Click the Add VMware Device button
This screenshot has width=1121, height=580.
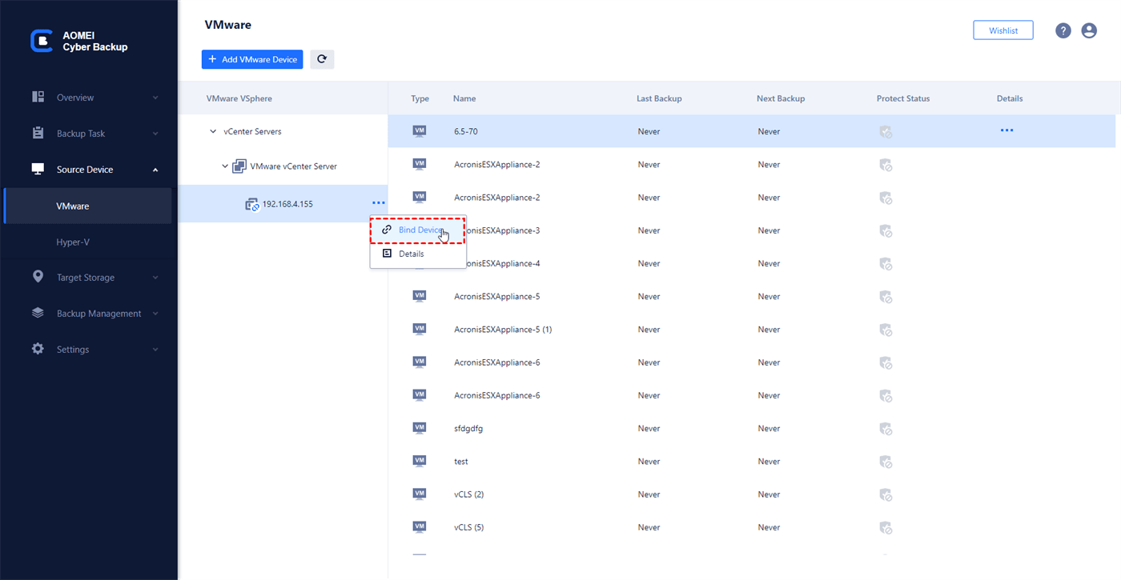coord(252,59)
